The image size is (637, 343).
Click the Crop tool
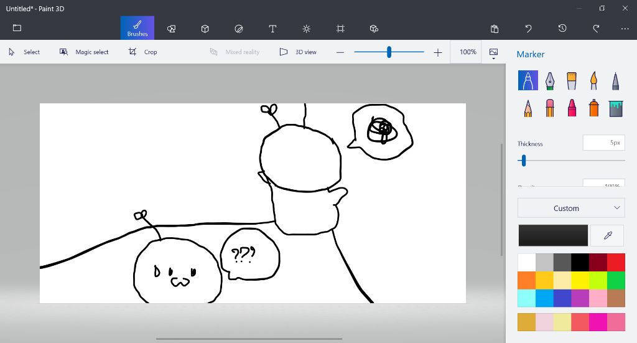[142, 52]
